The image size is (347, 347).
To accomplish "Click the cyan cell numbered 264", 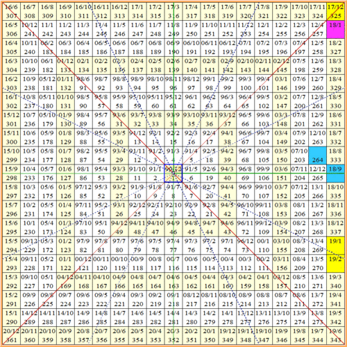I will click(317, 155).
